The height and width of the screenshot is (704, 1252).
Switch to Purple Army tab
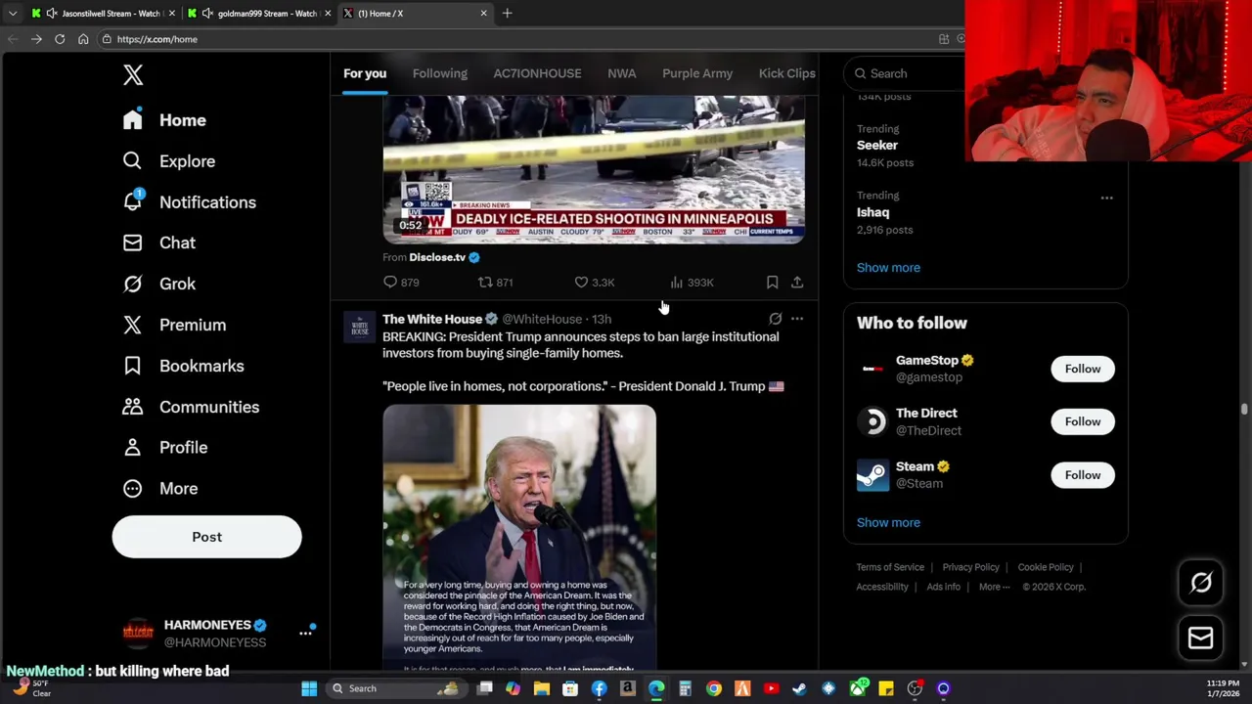(x=697, y=73)
